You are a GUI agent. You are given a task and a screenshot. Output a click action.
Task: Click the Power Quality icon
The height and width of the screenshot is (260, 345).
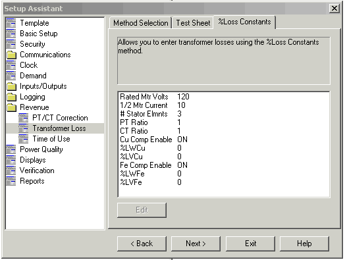pos(11,149)
